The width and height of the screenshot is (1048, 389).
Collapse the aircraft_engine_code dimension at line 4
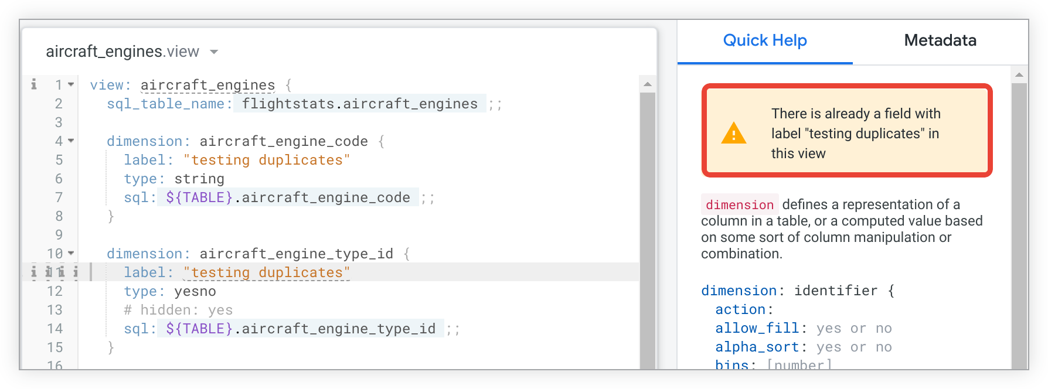pos(71,141)
